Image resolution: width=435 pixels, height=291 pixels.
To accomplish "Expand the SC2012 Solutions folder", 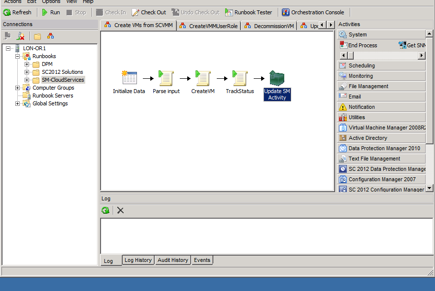I will pyautogui.click(x=27, y=72).
